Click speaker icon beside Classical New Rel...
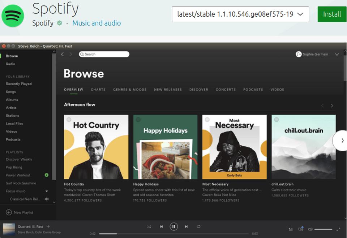The height and width of the screenshot is (238, 347). click(x=47, y=199)
